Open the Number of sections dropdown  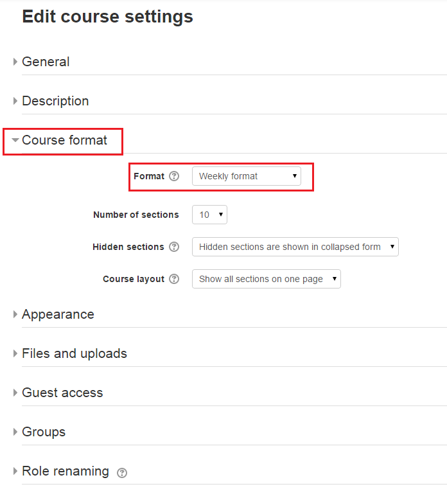click(x=209, y=215)
